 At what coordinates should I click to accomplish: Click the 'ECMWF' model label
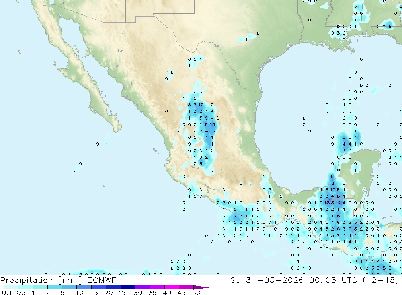[102, 280]
